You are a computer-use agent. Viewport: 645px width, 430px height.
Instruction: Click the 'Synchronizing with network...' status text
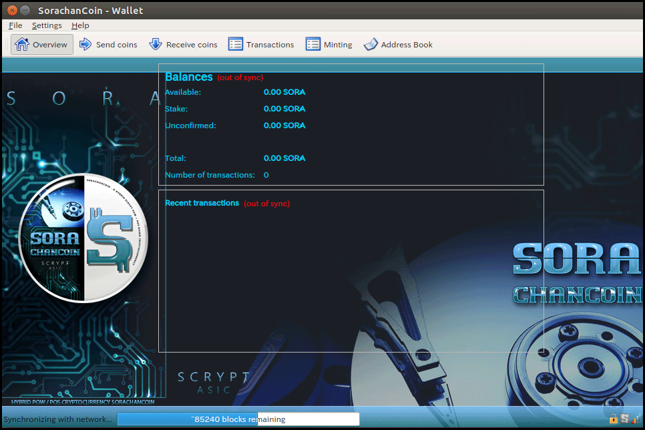[57, 419]
